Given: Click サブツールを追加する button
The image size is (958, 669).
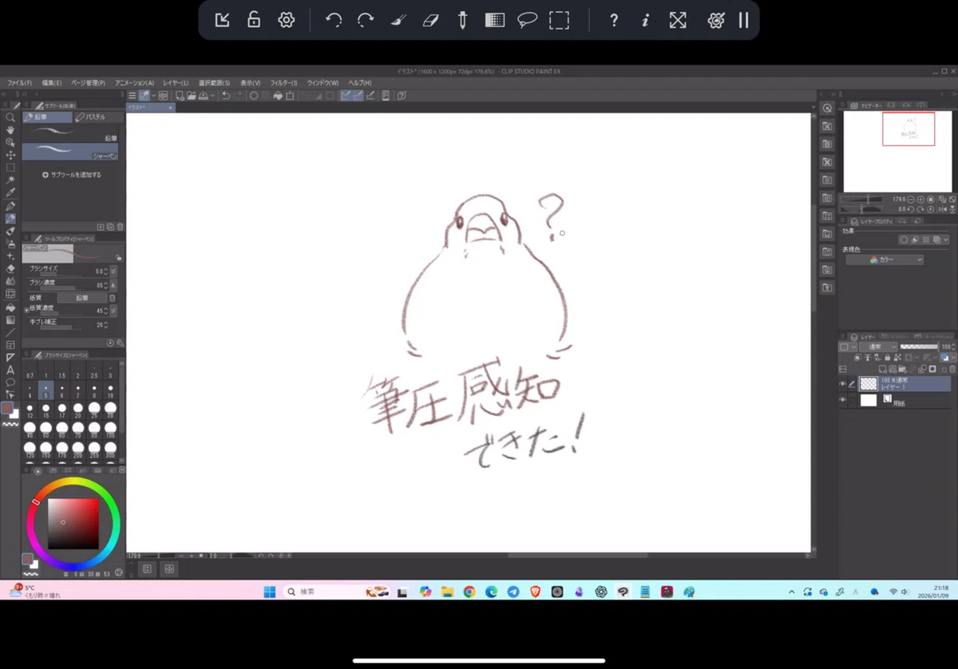Looking at the screenshot, I should (x=72, y=174).
